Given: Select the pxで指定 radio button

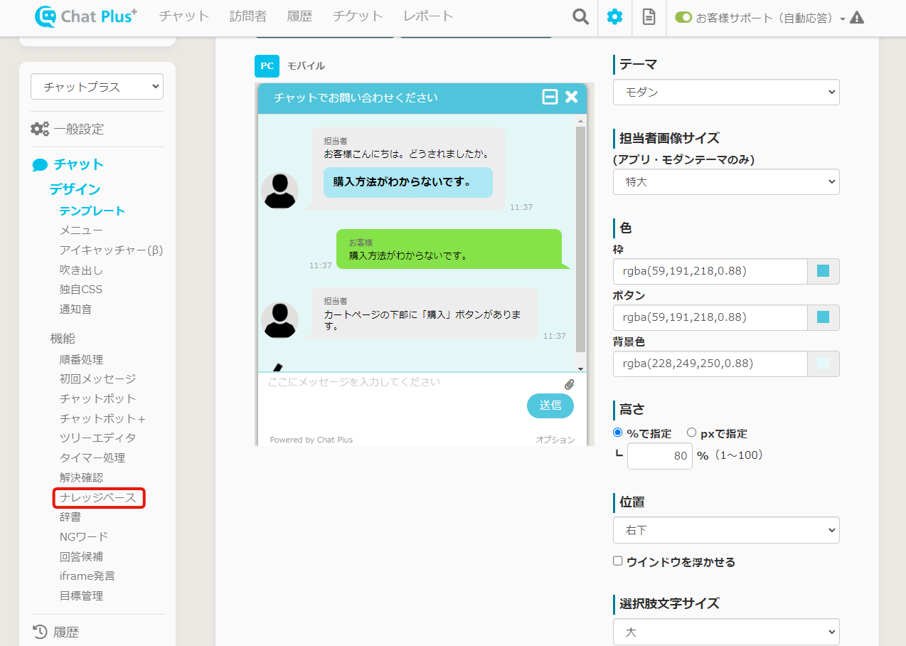Looking at the screenshot, I should point(691,433).
